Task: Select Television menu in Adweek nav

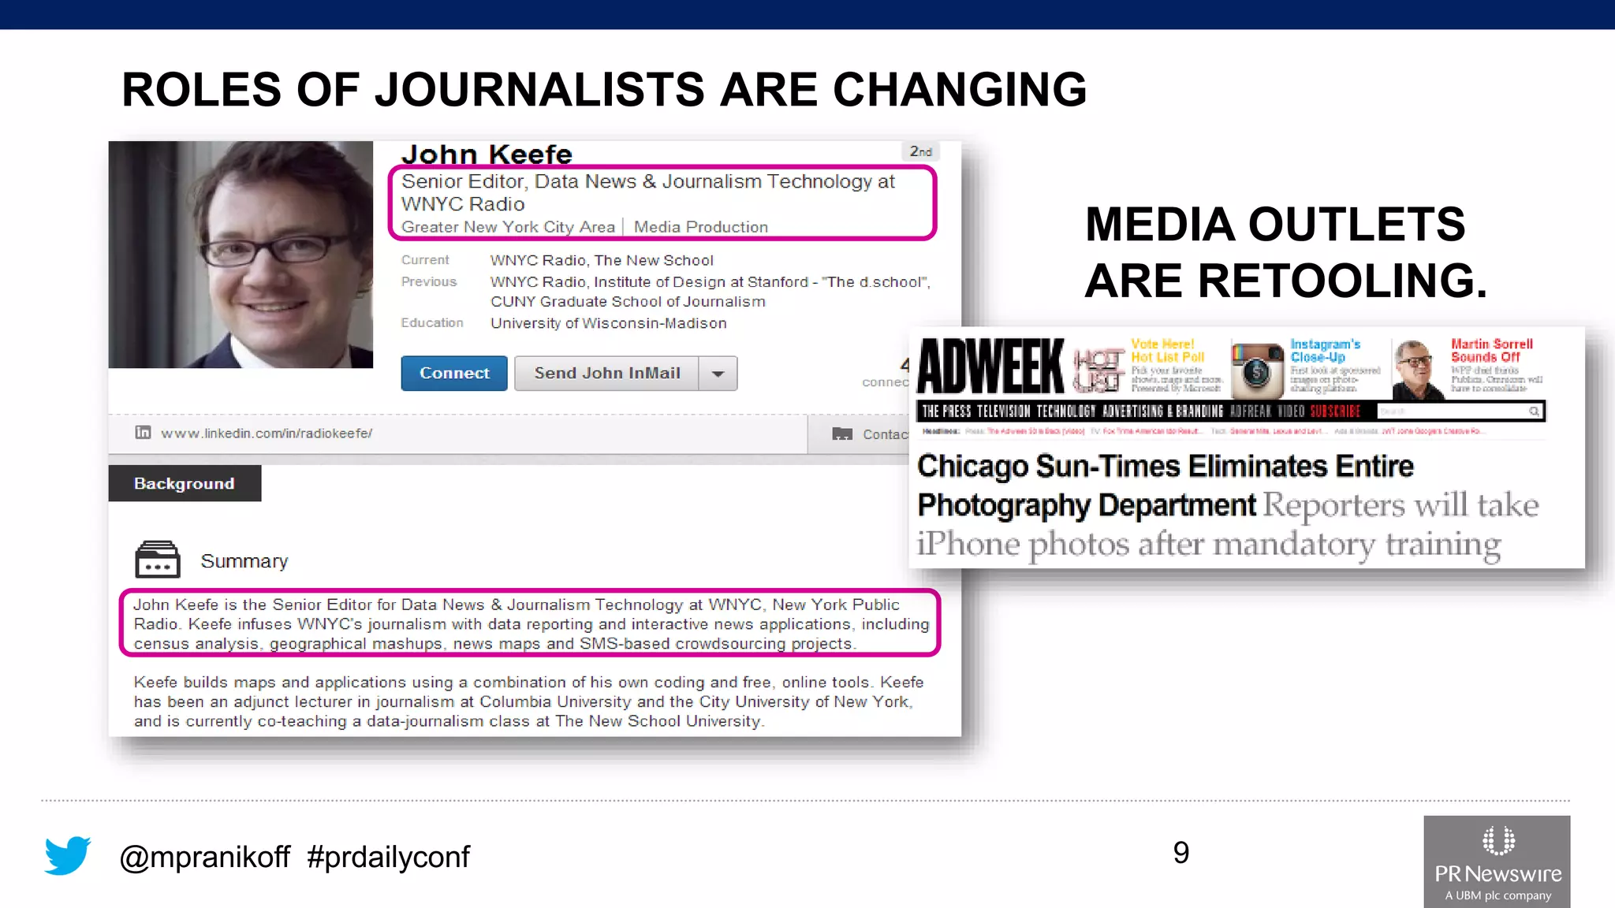Action: click(1004, 411)
